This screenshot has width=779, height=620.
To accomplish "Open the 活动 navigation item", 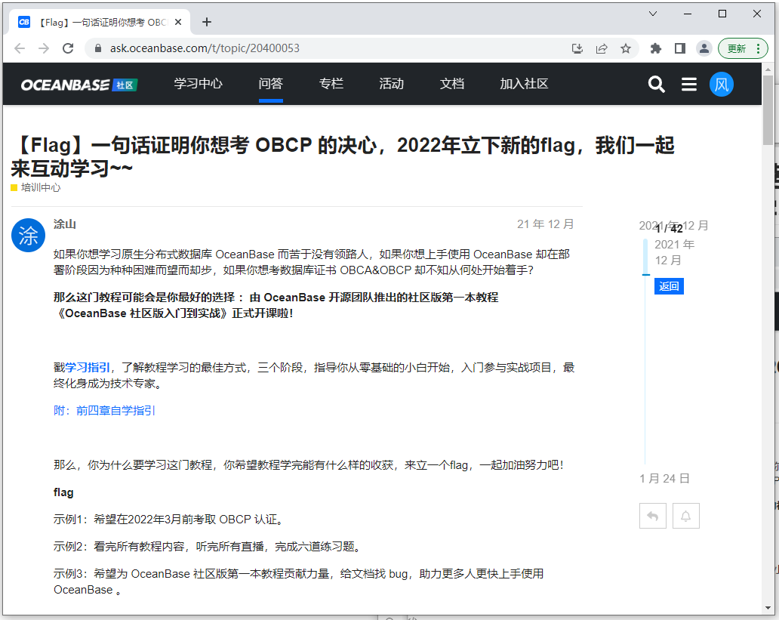I will (x=392, y=84).
